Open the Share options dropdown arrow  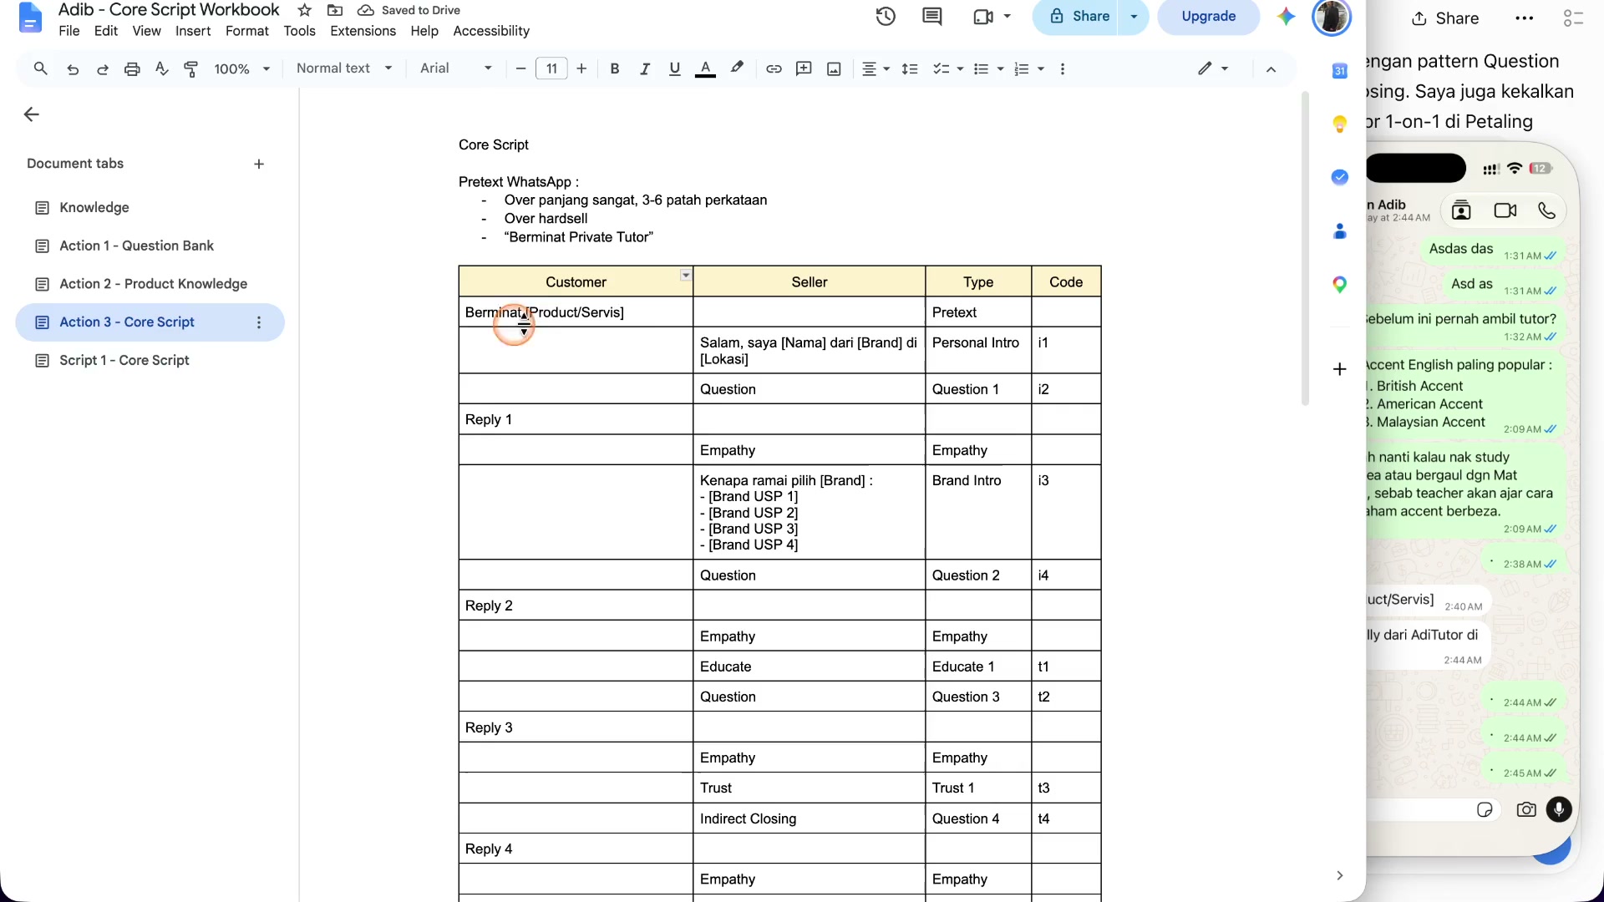(x=1134, y=17)
